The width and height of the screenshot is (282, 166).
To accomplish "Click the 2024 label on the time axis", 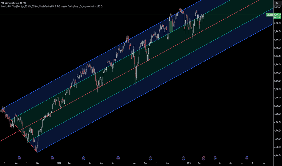I will point(59,163).
